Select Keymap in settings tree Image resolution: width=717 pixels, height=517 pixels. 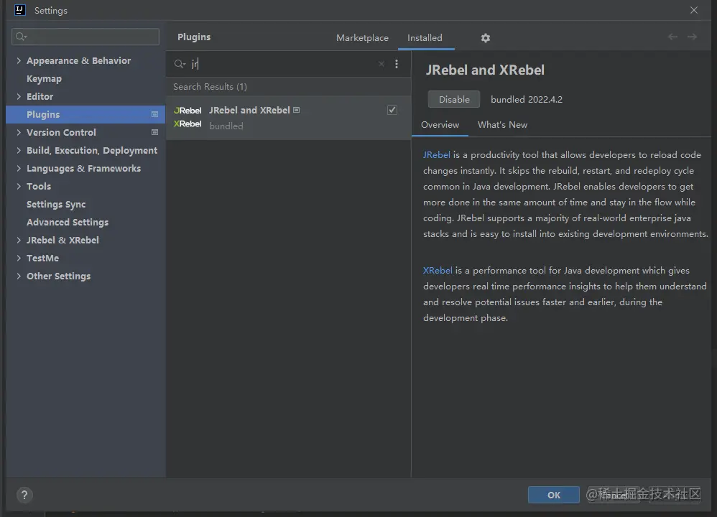pyautogui.click(x=44, y=78)
